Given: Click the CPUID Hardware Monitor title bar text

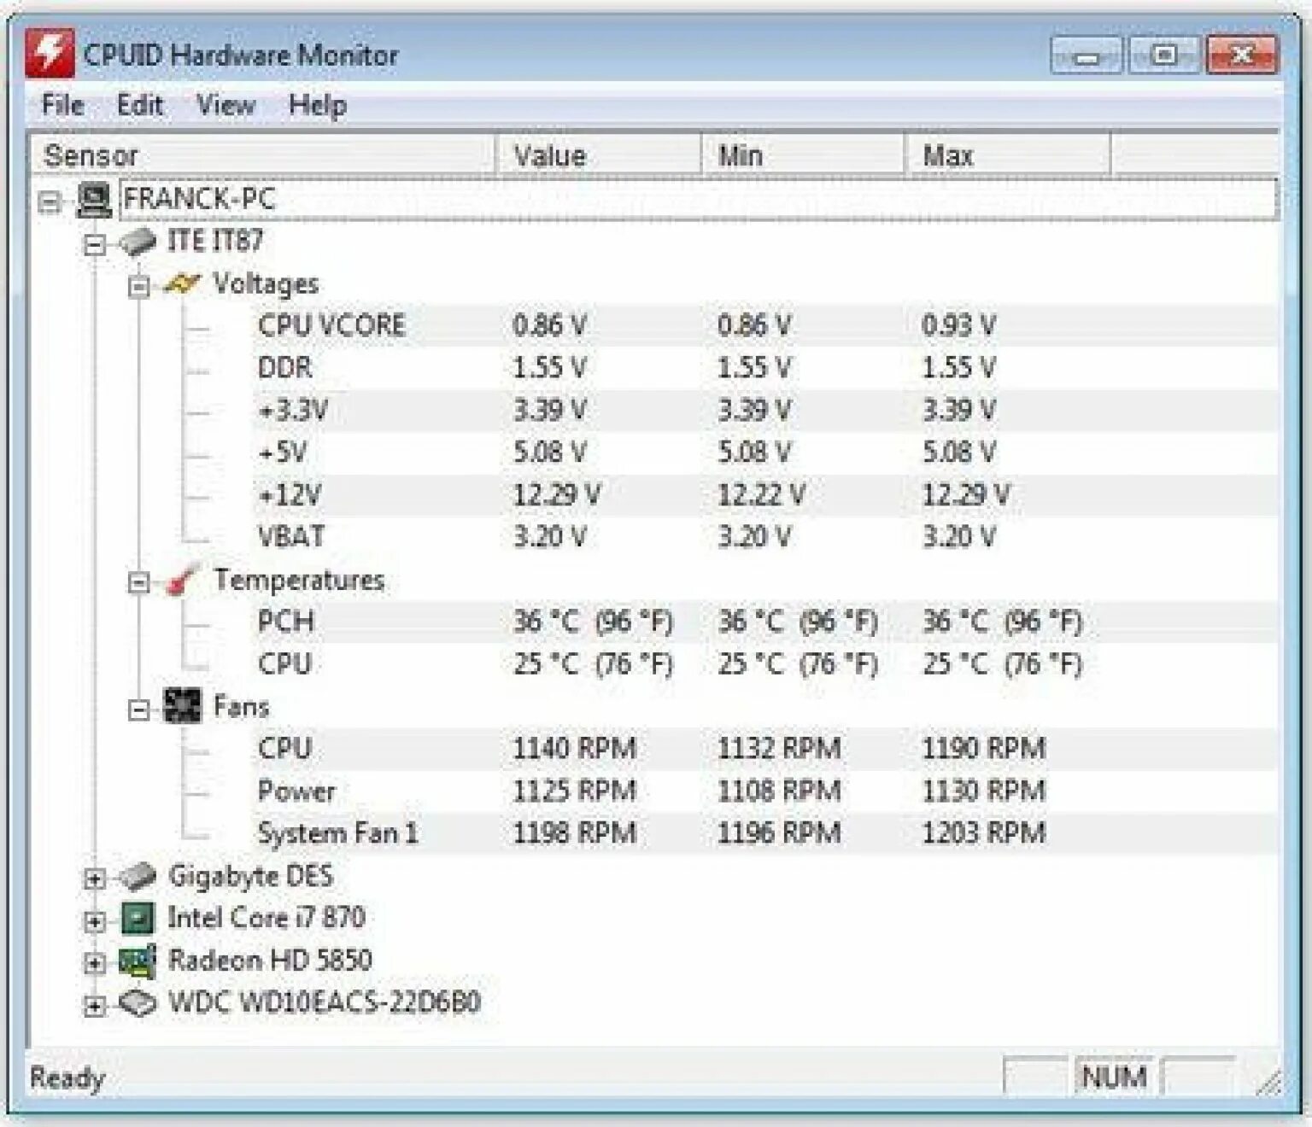Looking at the screenshot, I should click(x=240, y=55).
